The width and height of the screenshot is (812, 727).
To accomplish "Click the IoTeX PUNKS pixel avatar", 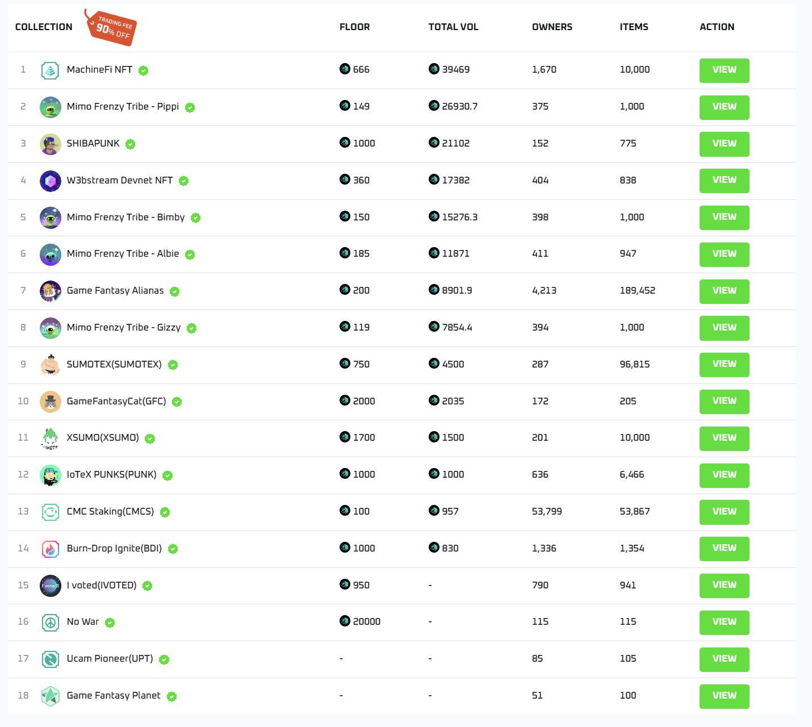I will tap(51, 475).
